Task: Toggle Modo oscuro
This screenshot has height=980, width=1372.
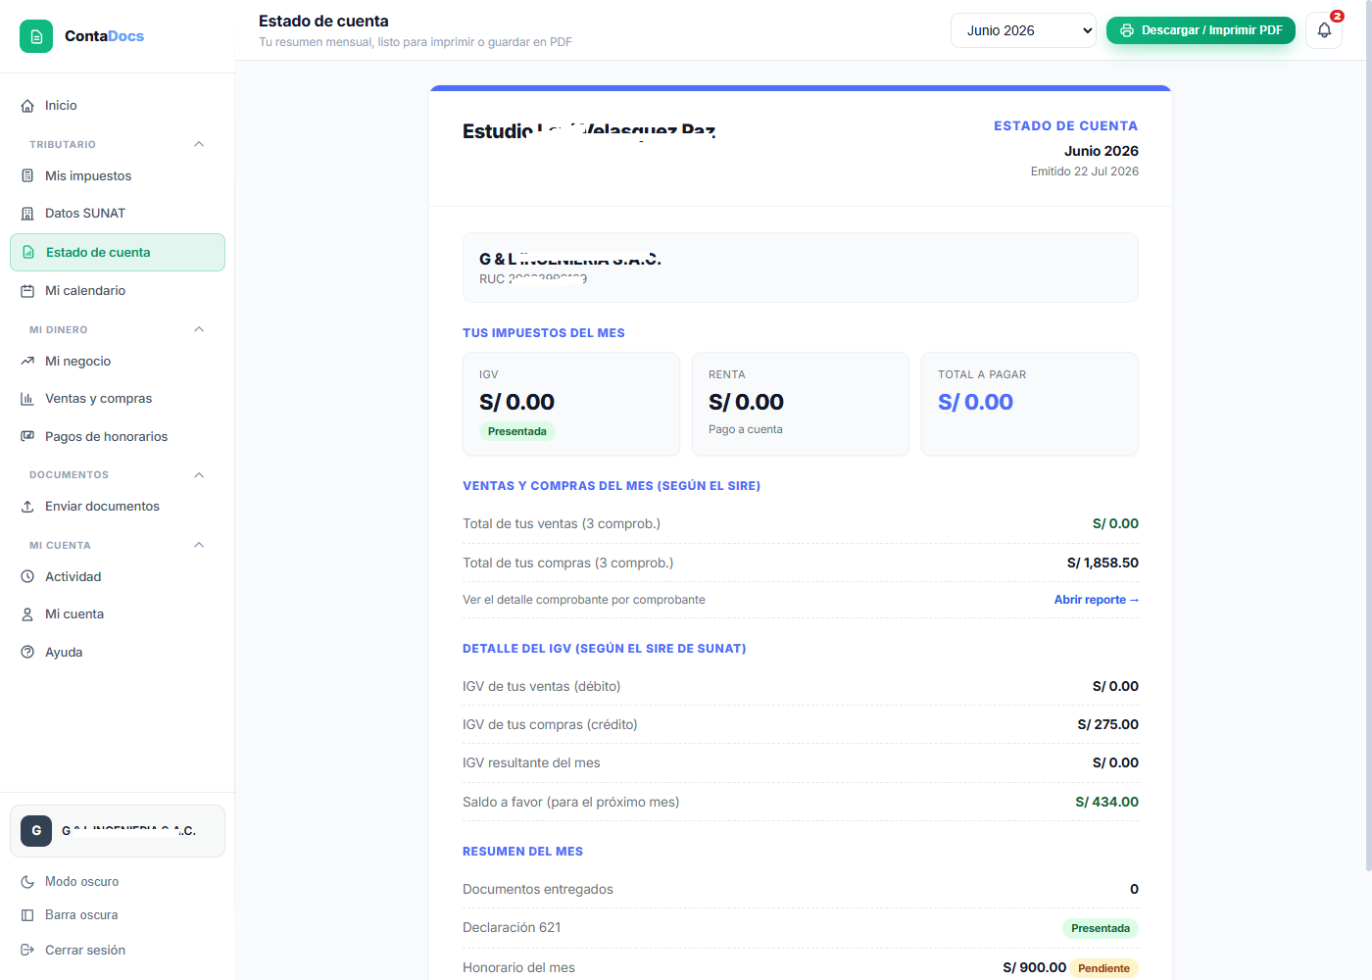Action: pos(118,882)
